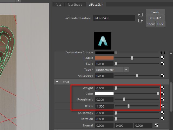Click the Coat Roughness slider handle
173x130 pixels.
pos(124,99)
